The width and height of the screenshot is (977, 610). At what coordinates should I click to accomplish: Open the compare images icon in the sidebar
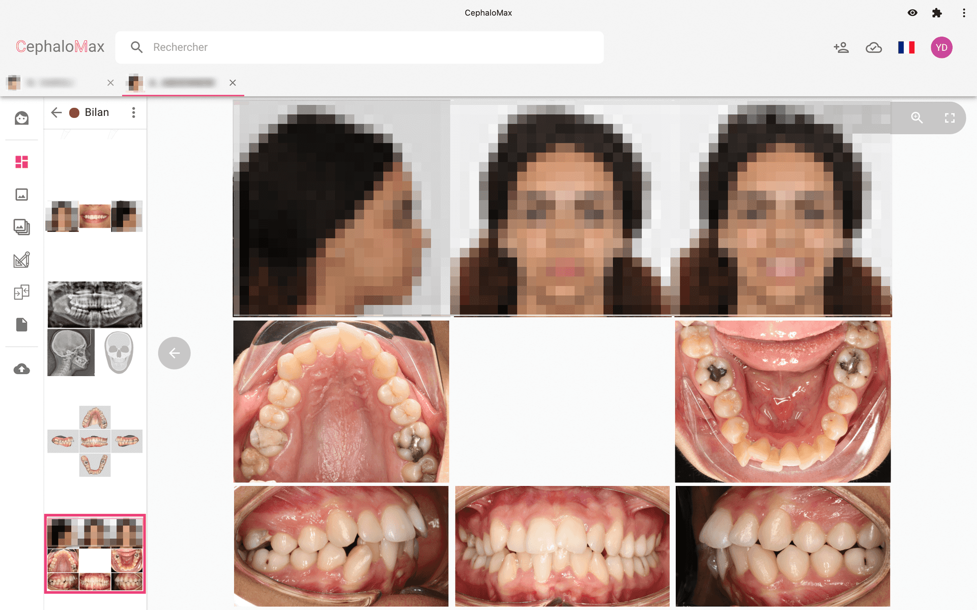coord(21,292)
